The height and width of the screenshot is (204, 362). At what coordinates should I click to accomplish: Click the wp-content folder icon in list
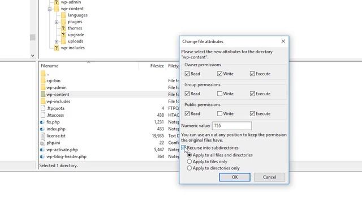click(x=43, y=95)
